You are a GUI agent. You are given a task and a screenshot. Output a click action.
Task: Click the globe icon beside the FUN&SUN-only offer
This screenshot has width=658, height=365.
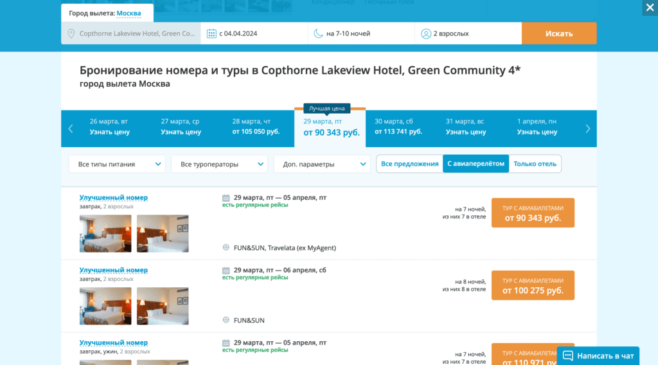pos(226,320)
